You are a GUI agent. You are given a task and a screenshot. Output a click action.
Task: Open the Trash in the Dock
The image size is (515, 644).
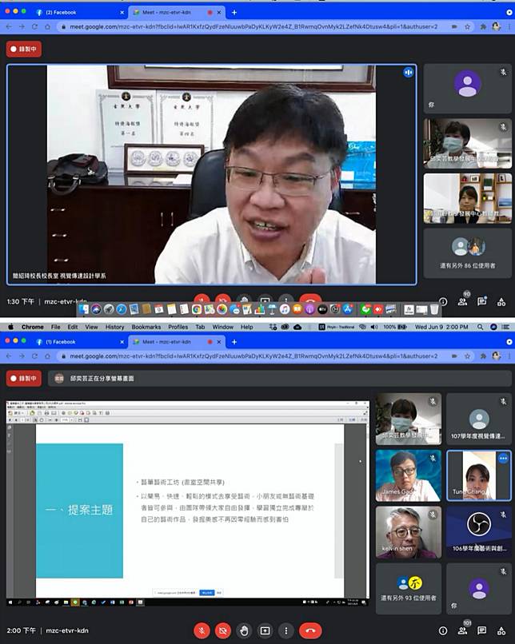(434, 309)
